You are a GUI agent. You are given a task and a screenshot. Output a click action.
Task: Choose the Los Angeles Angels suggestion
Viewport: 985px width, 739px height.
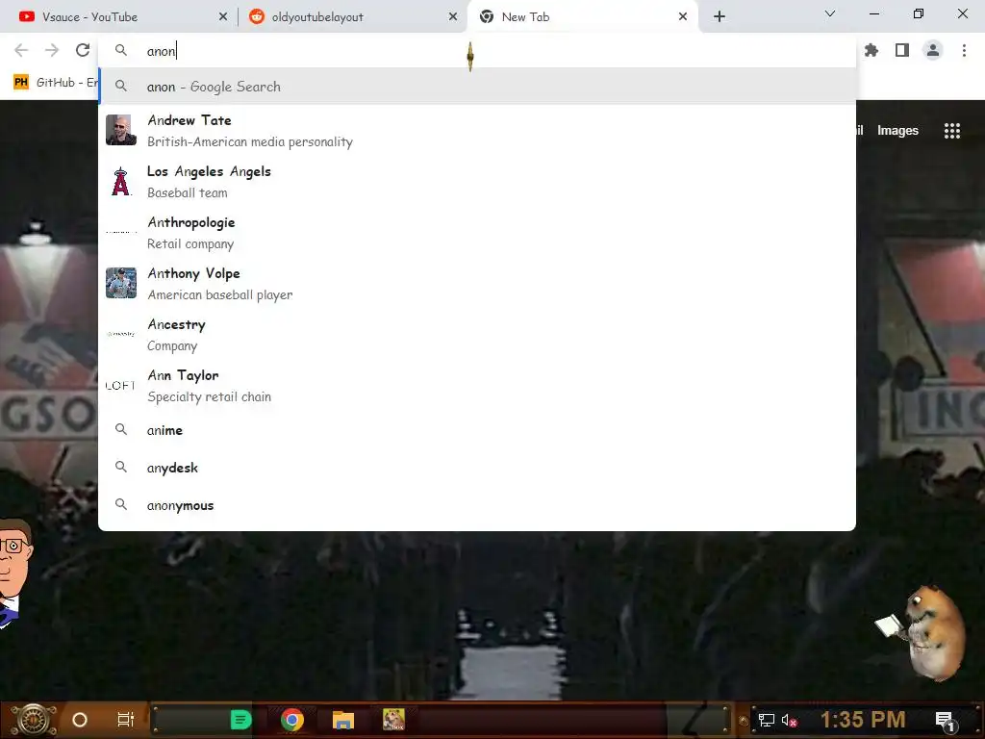477,182
